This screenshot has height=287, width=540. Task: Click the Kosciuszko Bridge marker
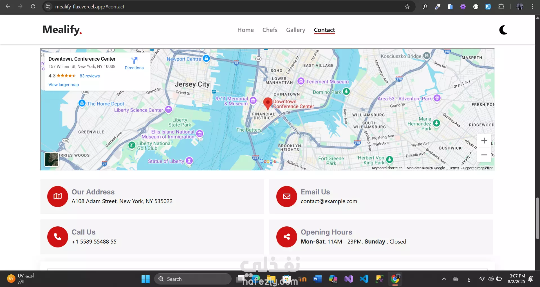click(x=427, y=56)
